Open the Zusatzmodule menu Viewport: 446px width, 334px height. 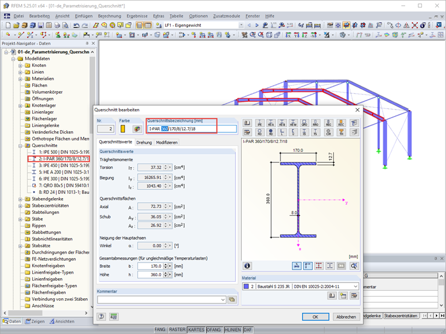pyautogui.click(x=227, y=16)
